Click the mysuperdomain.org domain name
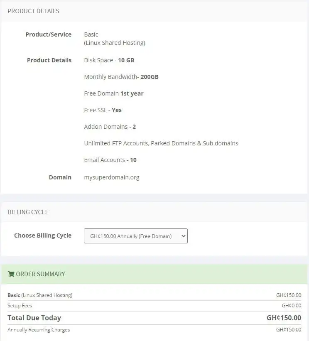 (112, 177)
